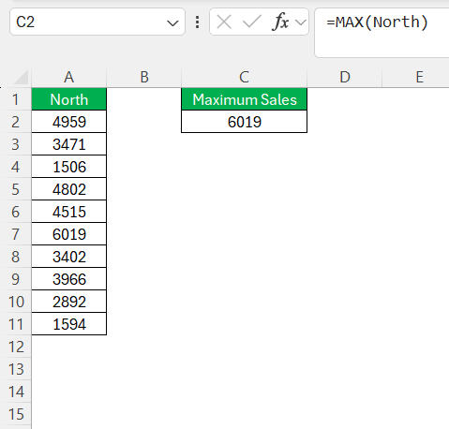Expand the dropdown arrow beside fx
449x429 pixels.
[301, 22]
